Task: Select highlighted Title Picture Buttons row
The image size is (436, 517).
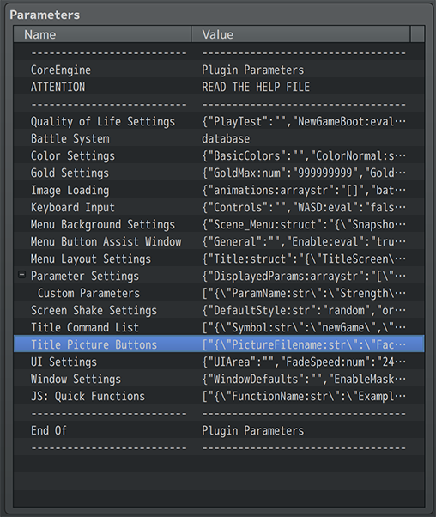Action: click(219, 344)
